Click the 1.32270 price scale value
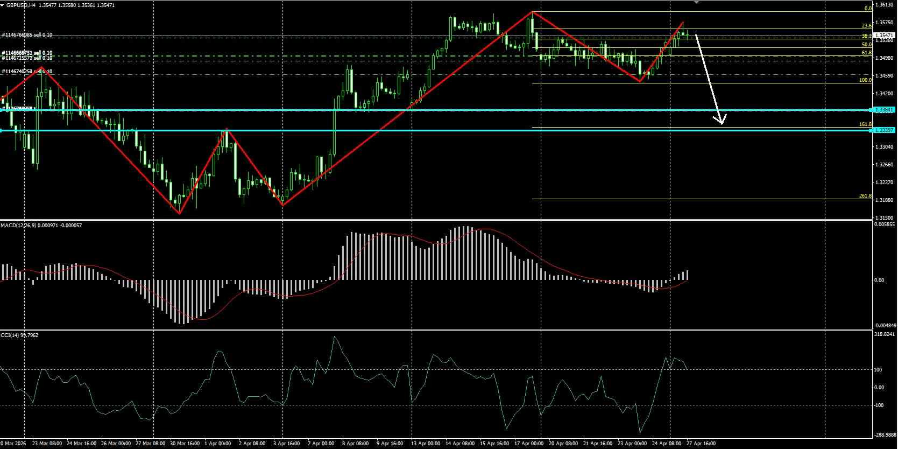The image size is (898, 449). [885, 183]
